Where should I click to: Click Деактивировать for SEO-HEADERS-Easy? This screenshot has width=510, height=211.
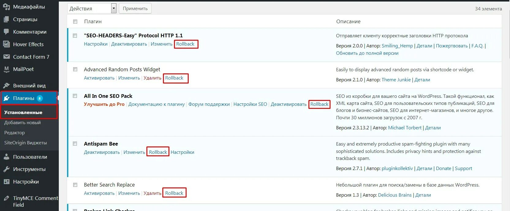[x=129, y=44]
